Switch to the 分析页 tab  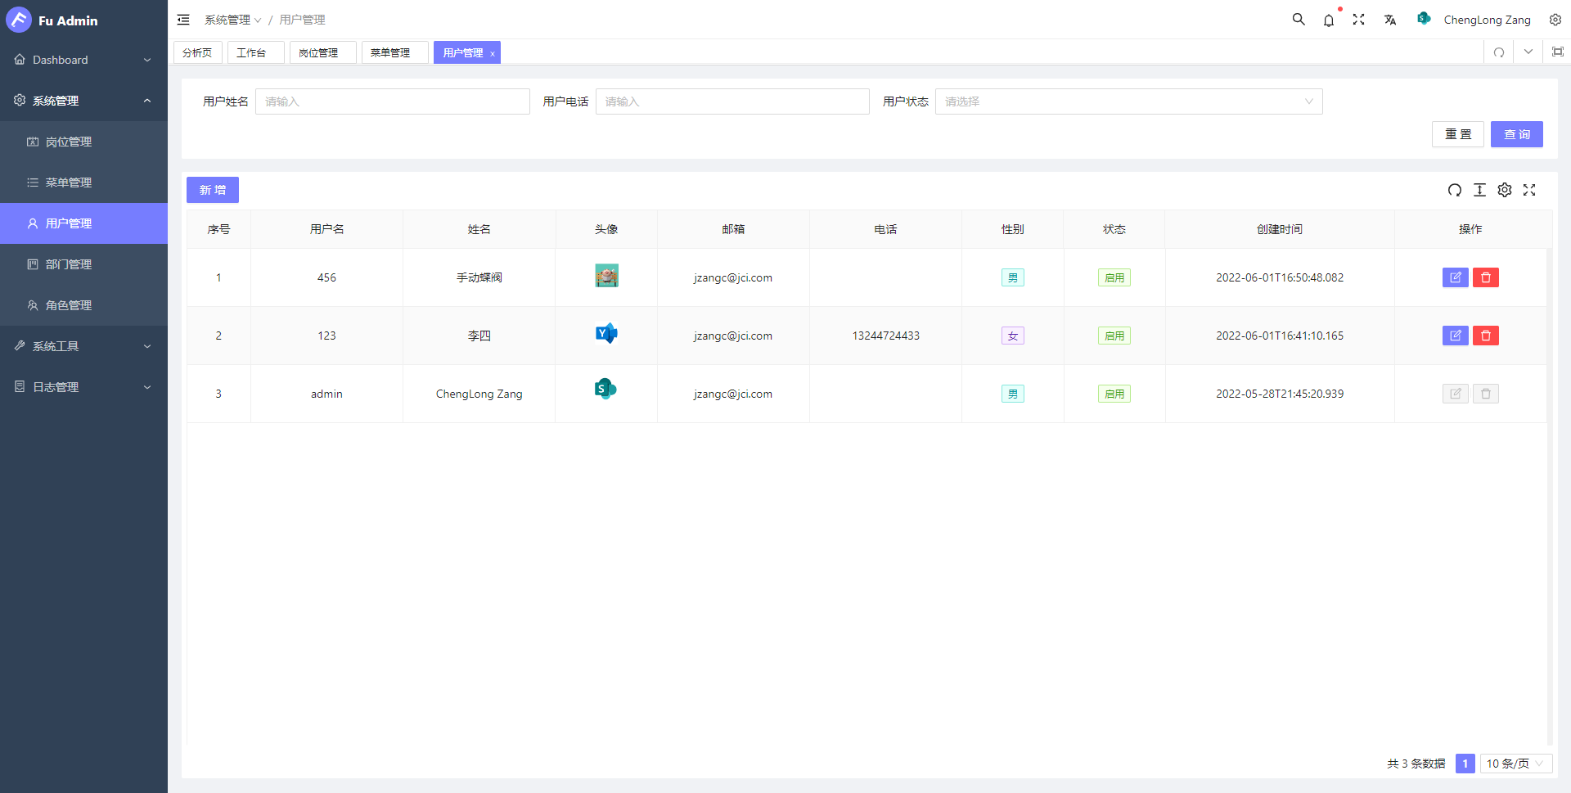[x=197, y=52]
